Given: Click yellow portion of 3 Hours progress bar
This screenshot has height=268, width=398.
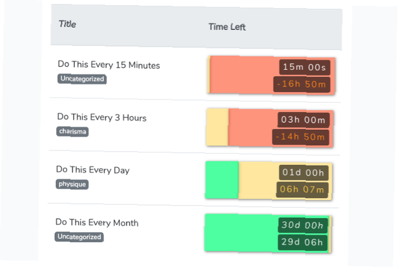Looking at the screenshot, I should (x=217, y=127).
